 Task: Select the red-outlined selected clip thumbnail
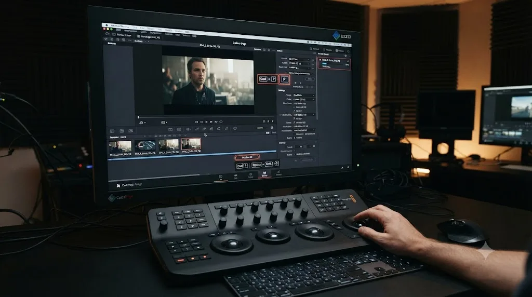click(x=191, y=145)
